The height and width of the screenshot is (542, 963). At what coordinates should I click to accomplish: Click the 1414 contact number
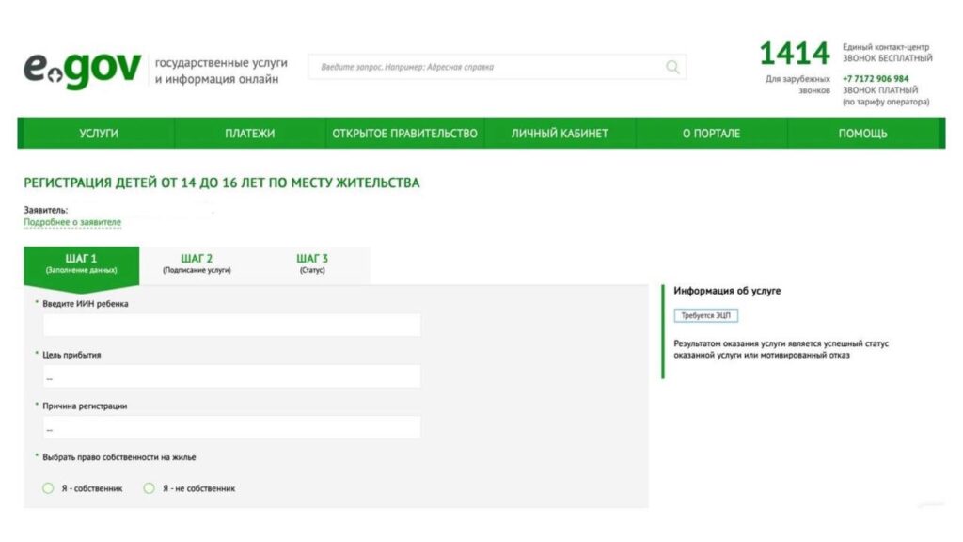coord(795,54)
